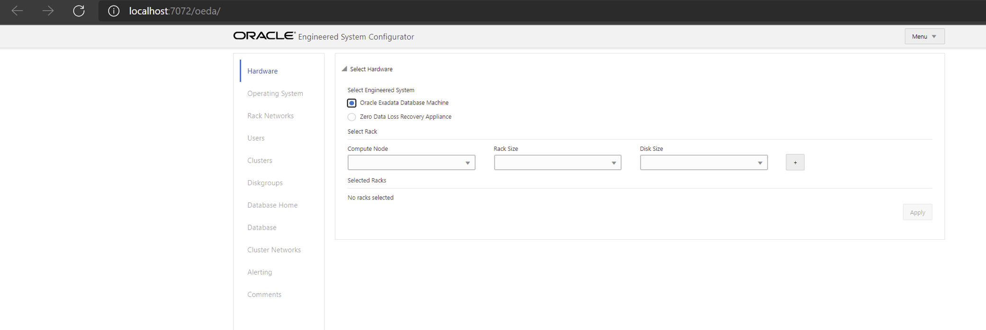This screenshot has width=986, height=330.
Task: Reload the page with refresh icon
Action: [79, 11]
